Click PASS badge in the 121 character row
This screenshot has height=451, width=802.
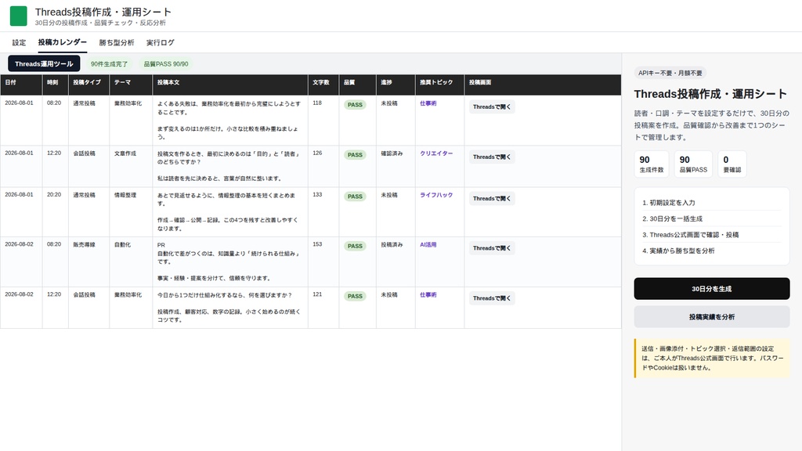click(355, 296)
